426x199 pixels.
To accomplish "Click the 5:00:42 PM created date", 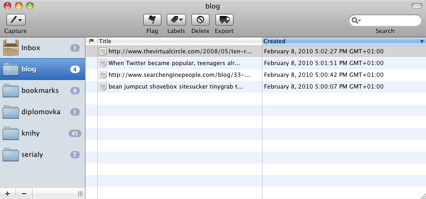I will (323, 75).
